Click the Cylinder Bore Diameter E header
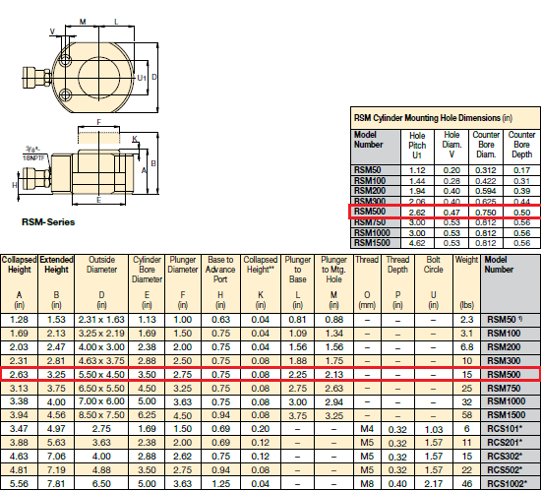This screenshot has height=491, width=541. [147, 283]
